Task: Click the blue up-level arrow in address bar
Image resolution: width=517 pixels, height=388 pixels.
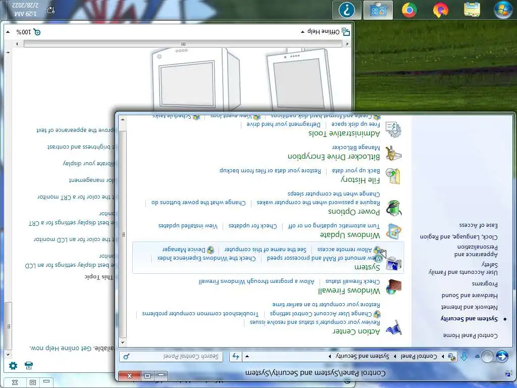Action: [x=464, y=356]
